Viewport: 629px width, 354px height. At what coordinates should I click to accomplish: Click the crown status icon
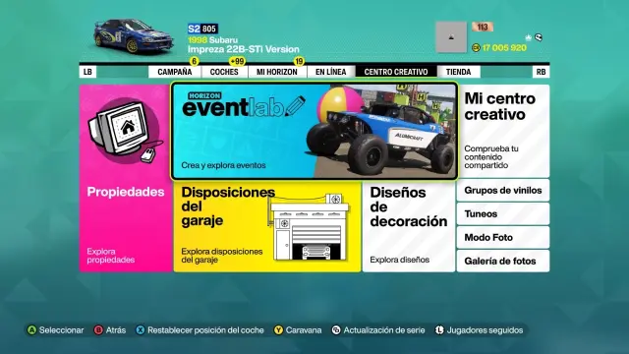[x=529, y=37]
